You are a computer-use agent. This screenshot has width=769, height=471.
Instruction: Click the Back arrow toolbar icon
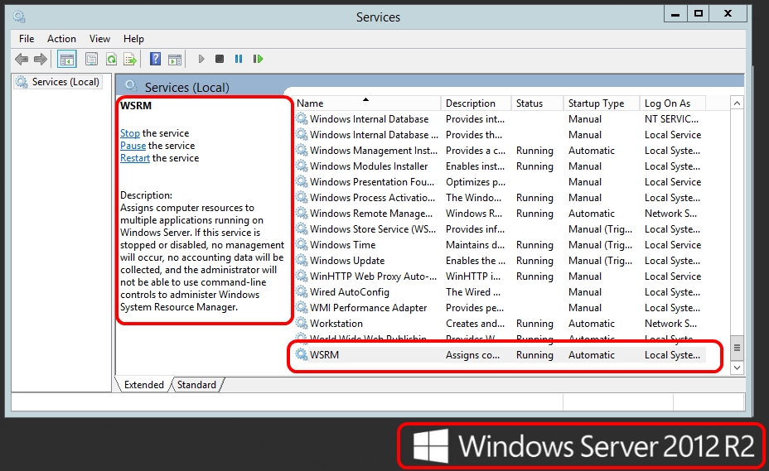[21, 60]
